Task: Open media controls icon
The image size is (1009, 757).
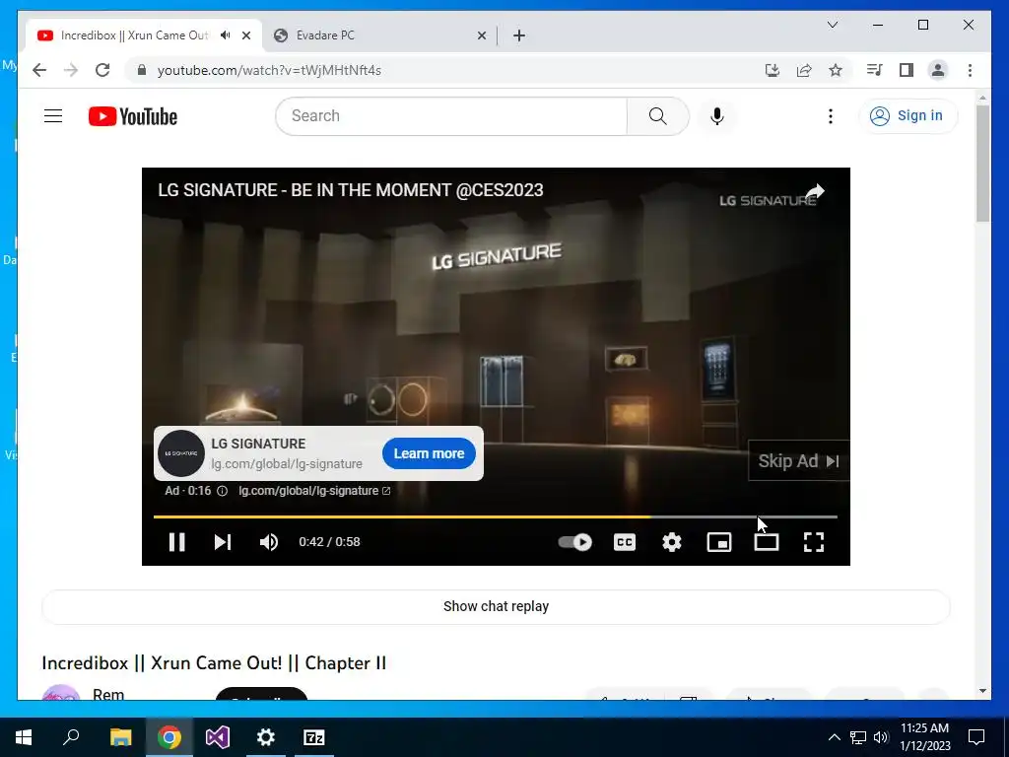Action: (x=875, y=70)
